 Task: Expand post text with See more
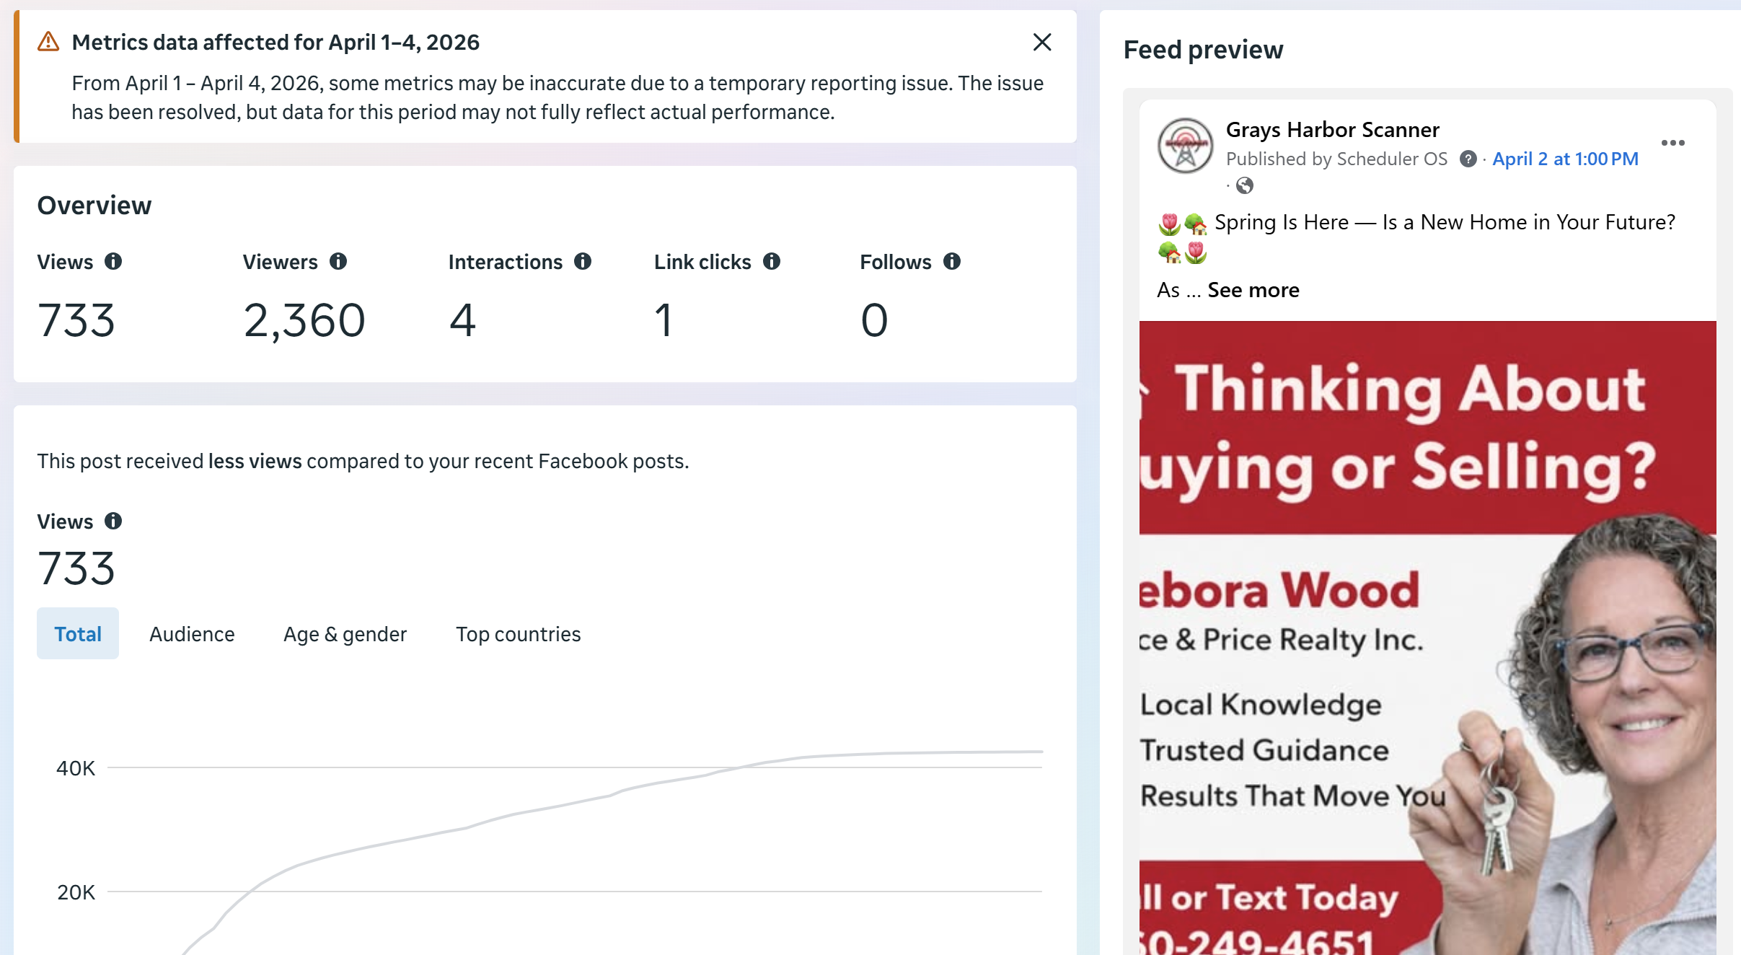tap(1253, 290)
